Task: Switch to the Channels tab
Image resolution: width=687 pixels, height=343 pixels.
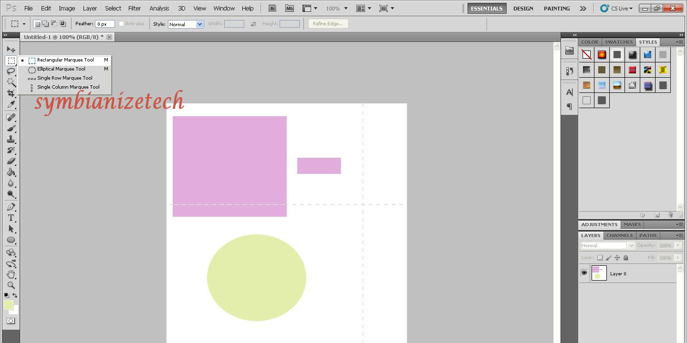Action: tap(619, 235)
